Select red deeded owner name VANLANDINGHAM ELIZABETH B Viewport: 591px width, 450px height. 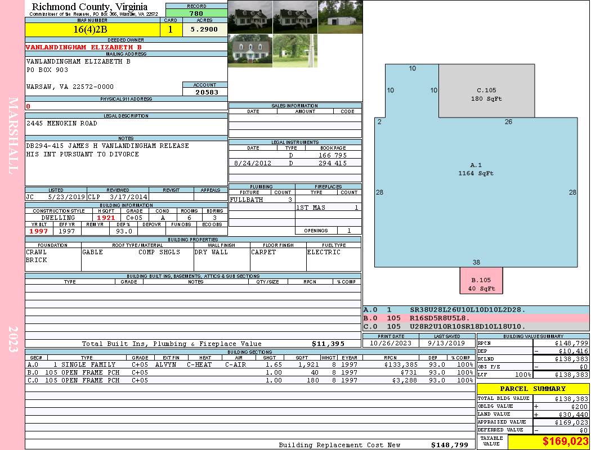click(84, 47)
